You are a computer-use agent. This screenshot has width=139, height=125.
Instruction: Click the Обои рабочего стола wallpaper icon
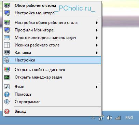point(7,5)
